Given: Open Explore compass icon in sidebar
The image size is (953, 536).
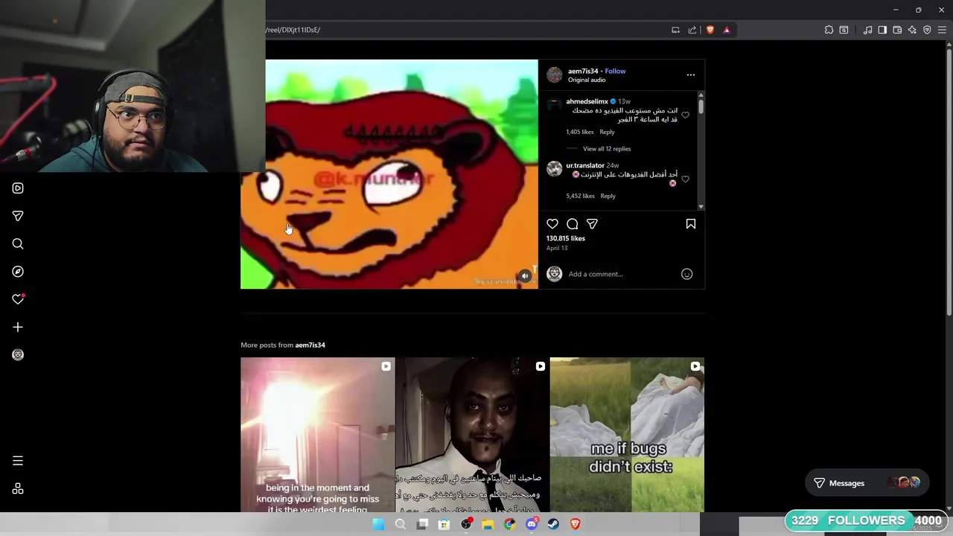Looking at the screenshot, I should pyautogui.click(x=18, y=272).
